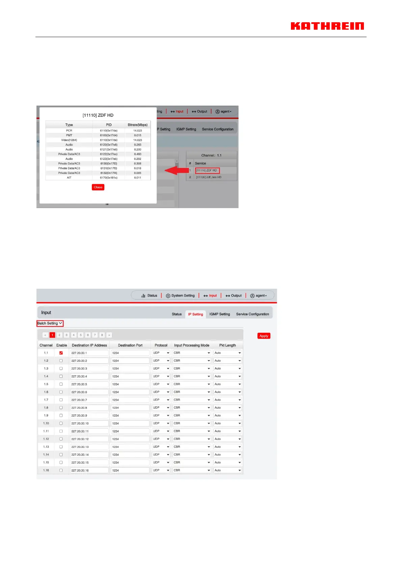Open Input Processing Mode dropdown for channel 1.3
402x568 pixels.
click(192, 369)
